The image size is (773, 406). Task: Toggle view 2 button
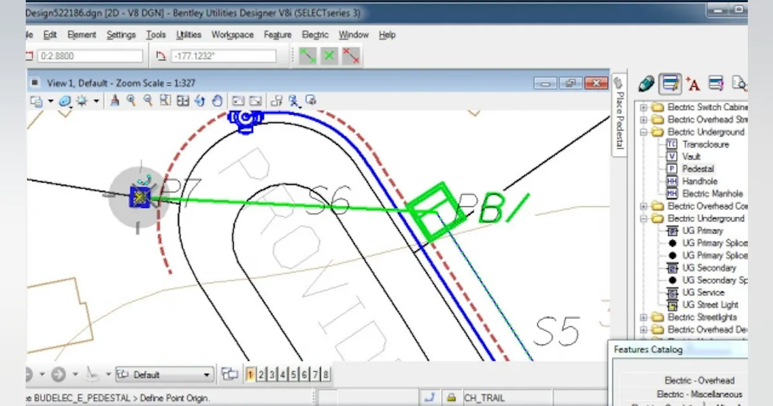(x=262, y=374)
